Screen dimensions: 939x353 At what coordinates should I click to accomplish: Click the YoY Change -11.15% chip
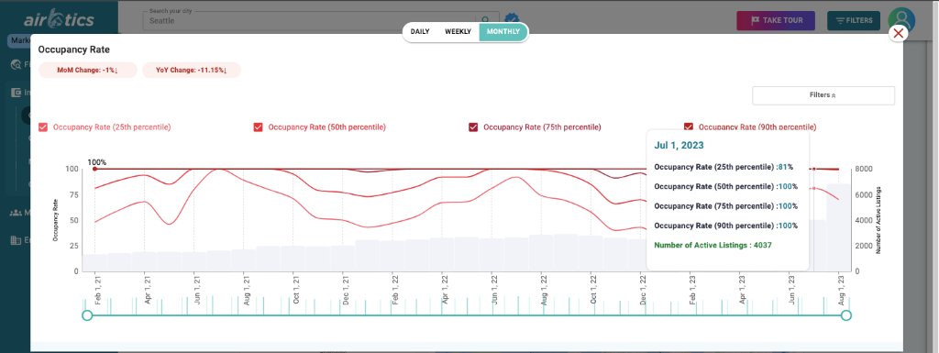click(191, 70)
